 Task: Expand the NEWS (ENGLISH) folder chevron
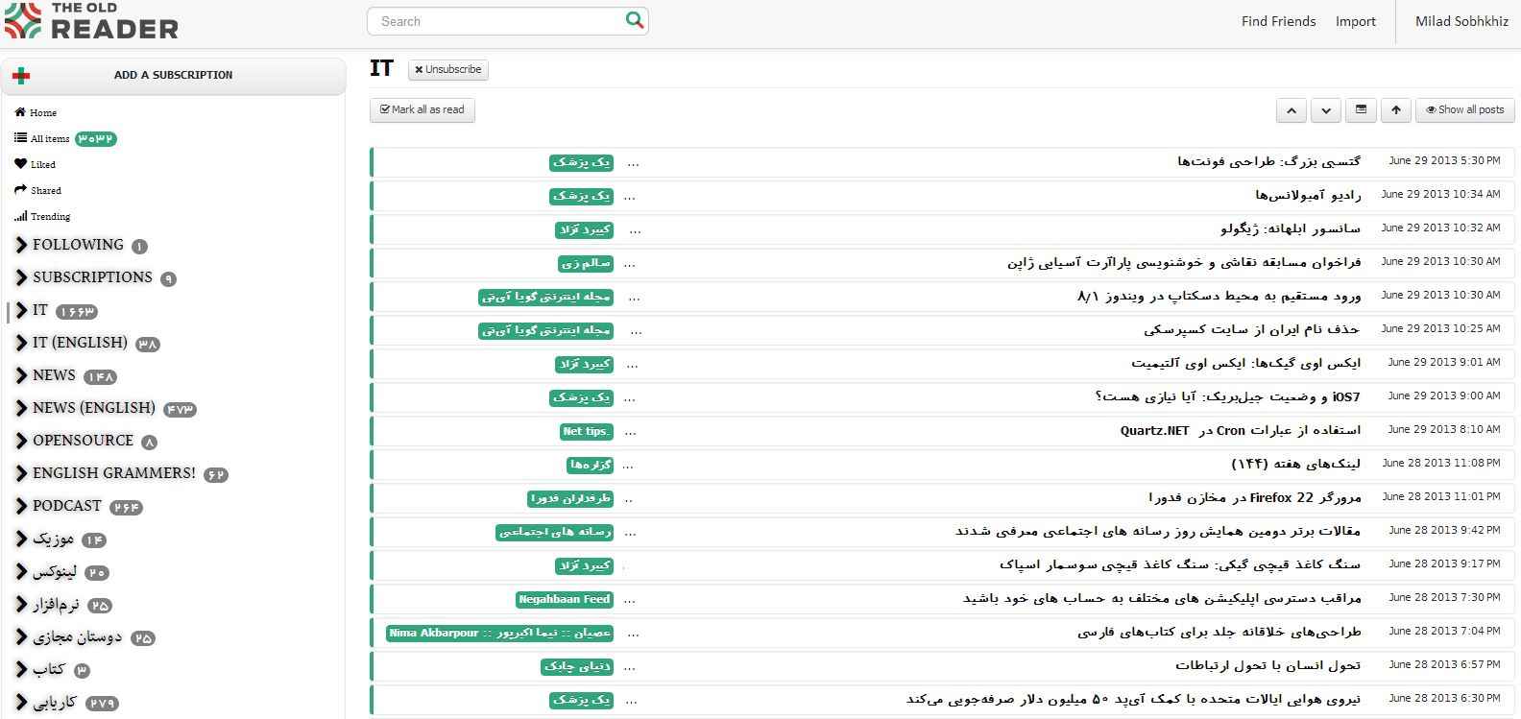(21, 408)
